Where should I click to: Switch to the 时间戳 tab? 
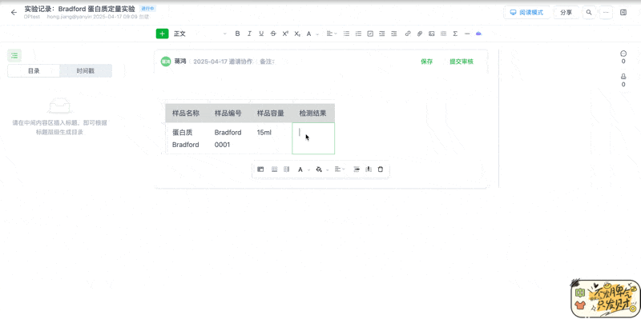(86, 71)
